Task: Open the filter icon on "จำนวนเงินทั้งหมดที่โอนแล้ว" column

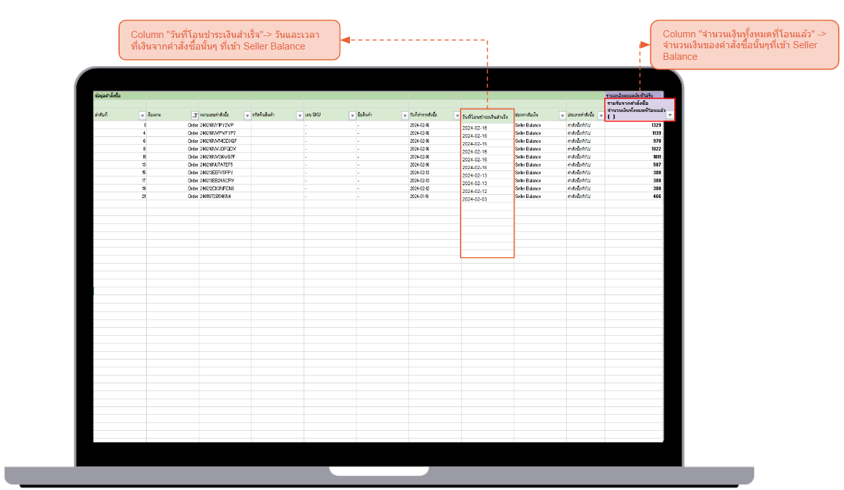Action: coord(669,116)
